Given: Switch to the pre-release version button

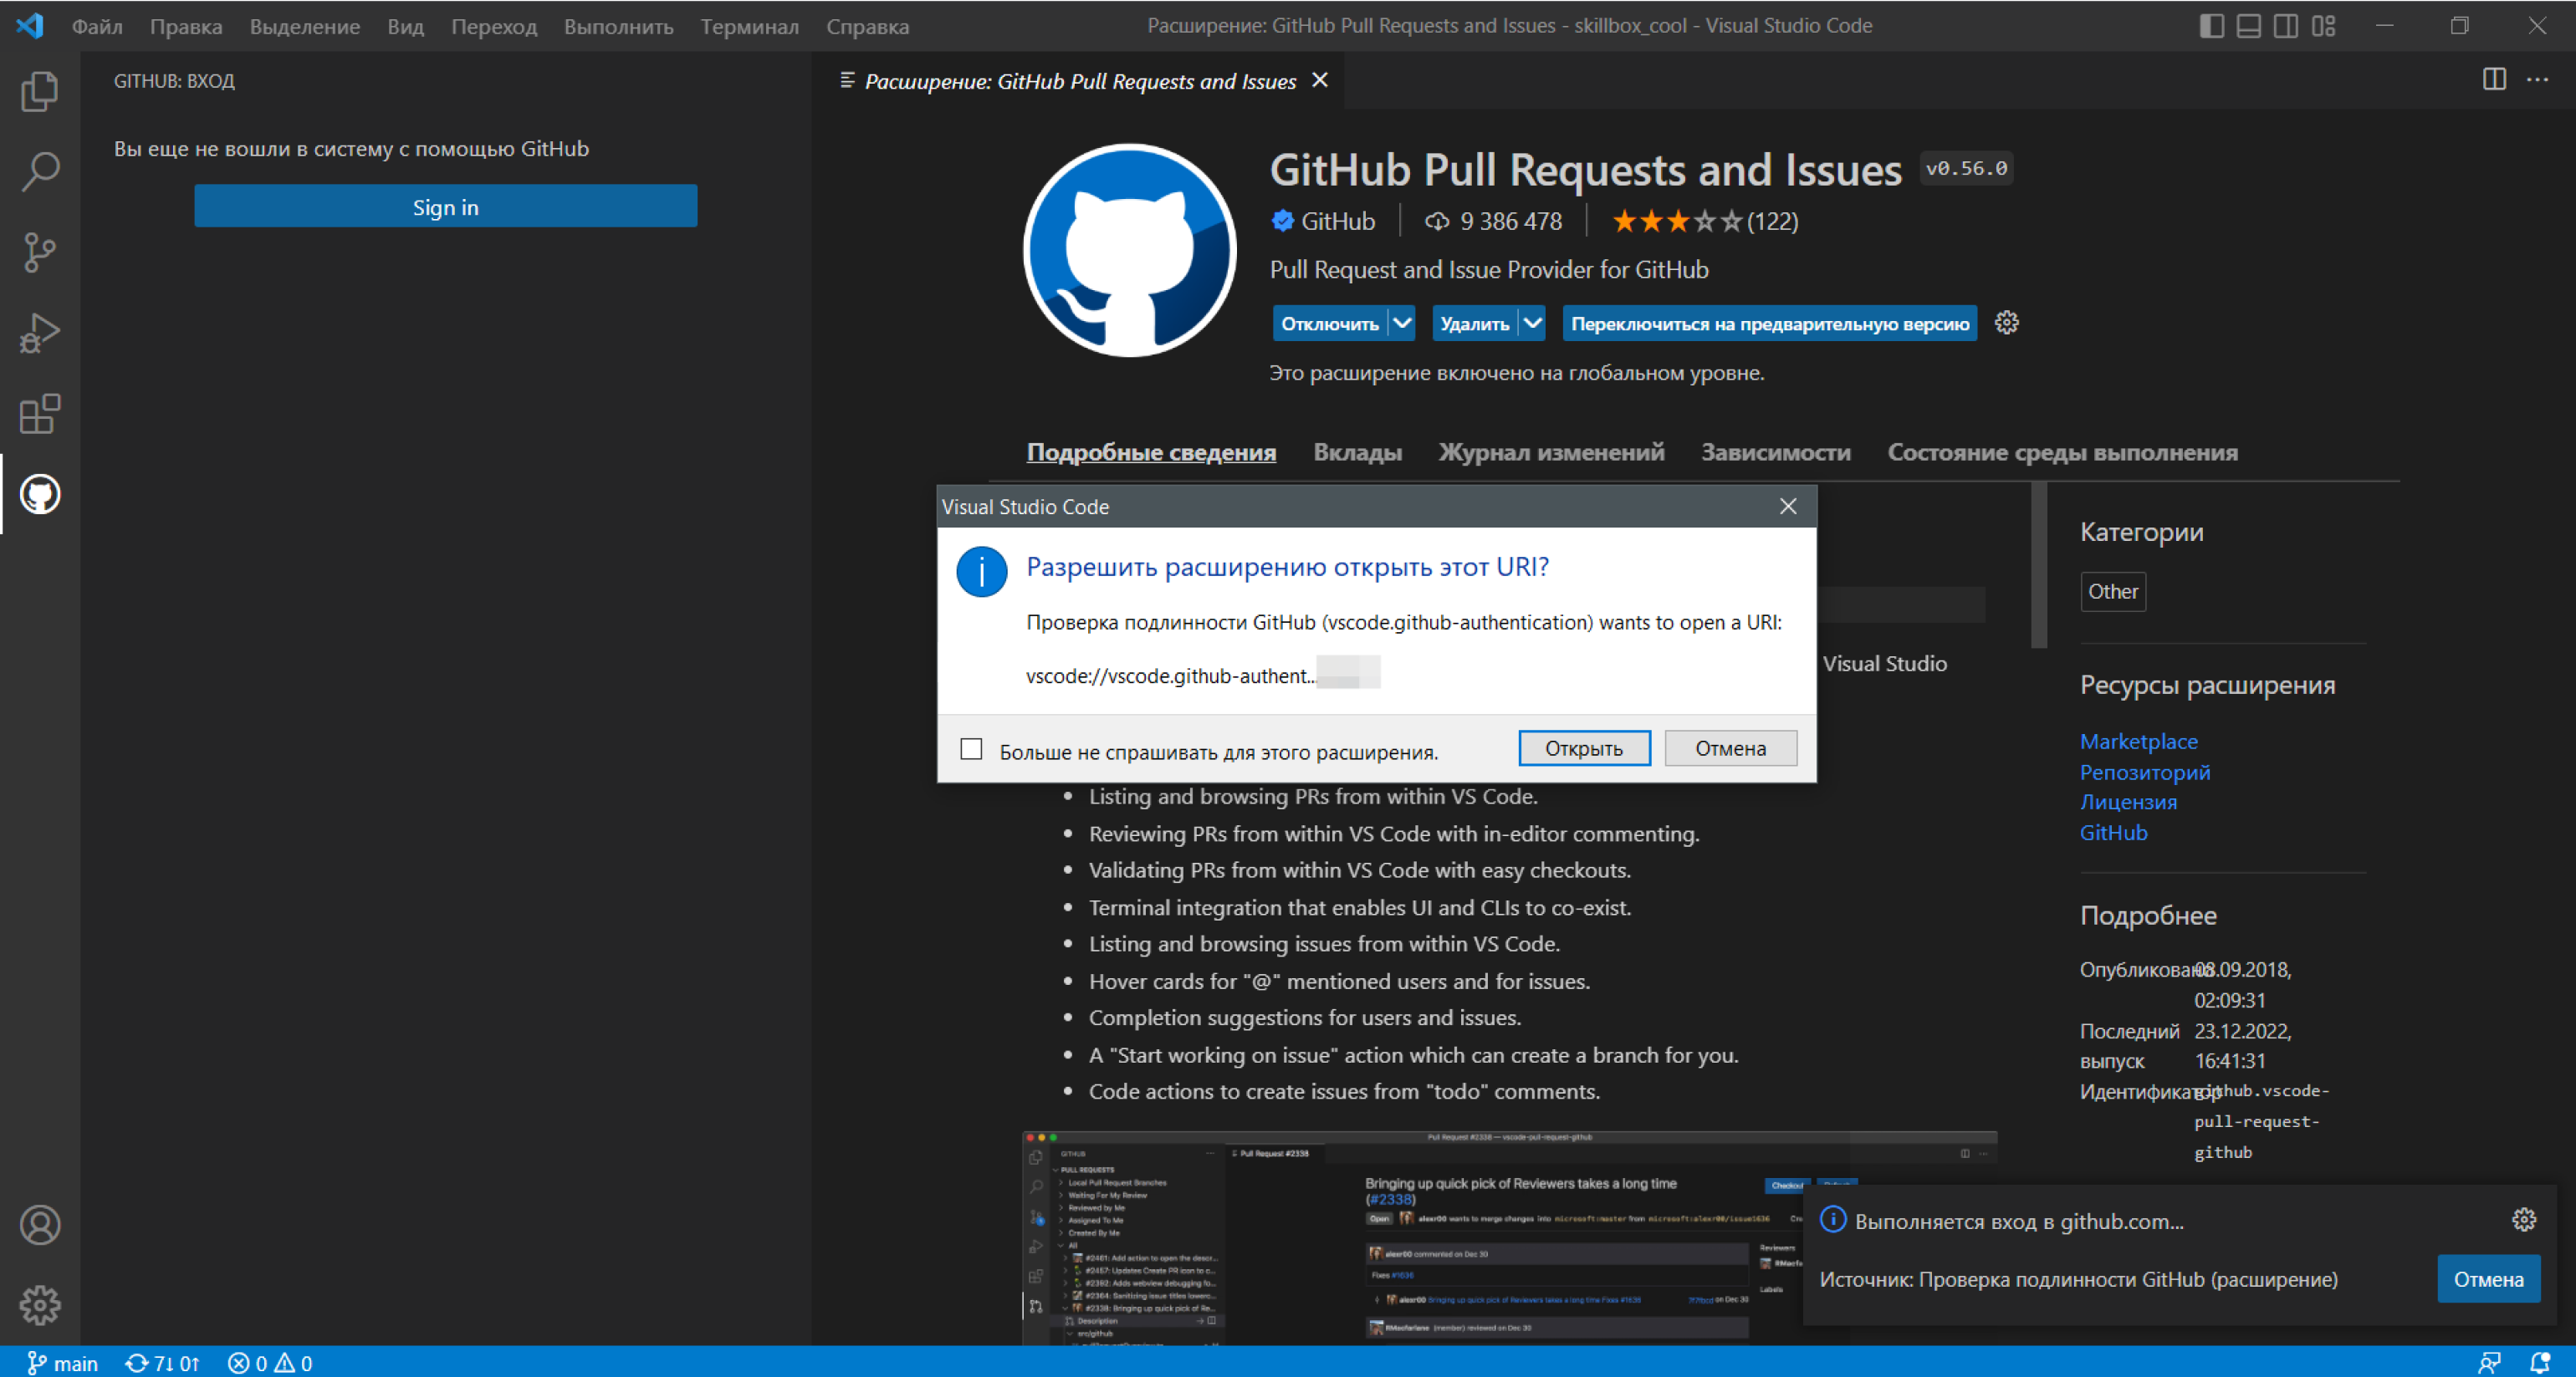Looking at the screenshot, I should coord(1769,323).
